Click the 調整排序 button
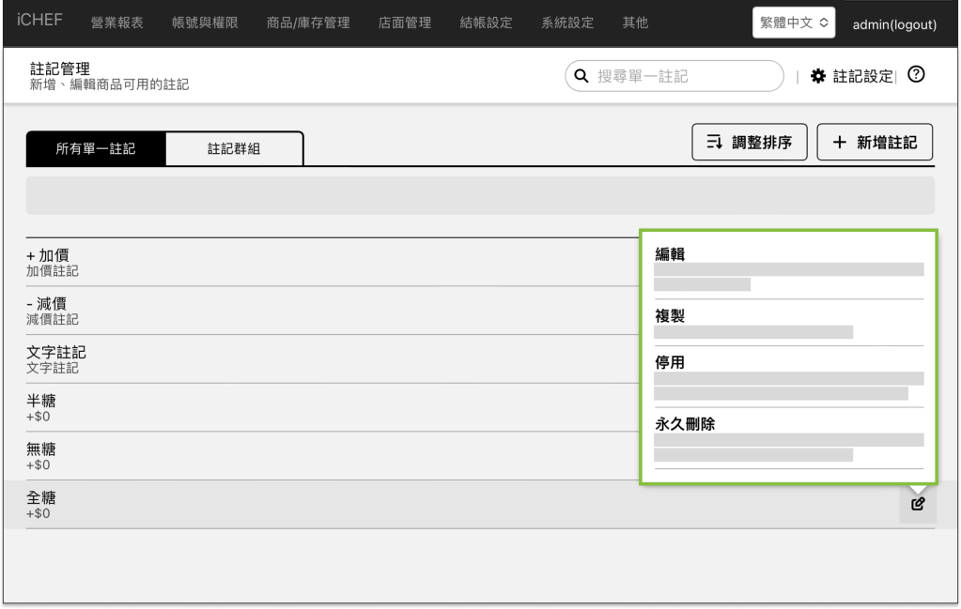The image size is (961, 609). 749,143
